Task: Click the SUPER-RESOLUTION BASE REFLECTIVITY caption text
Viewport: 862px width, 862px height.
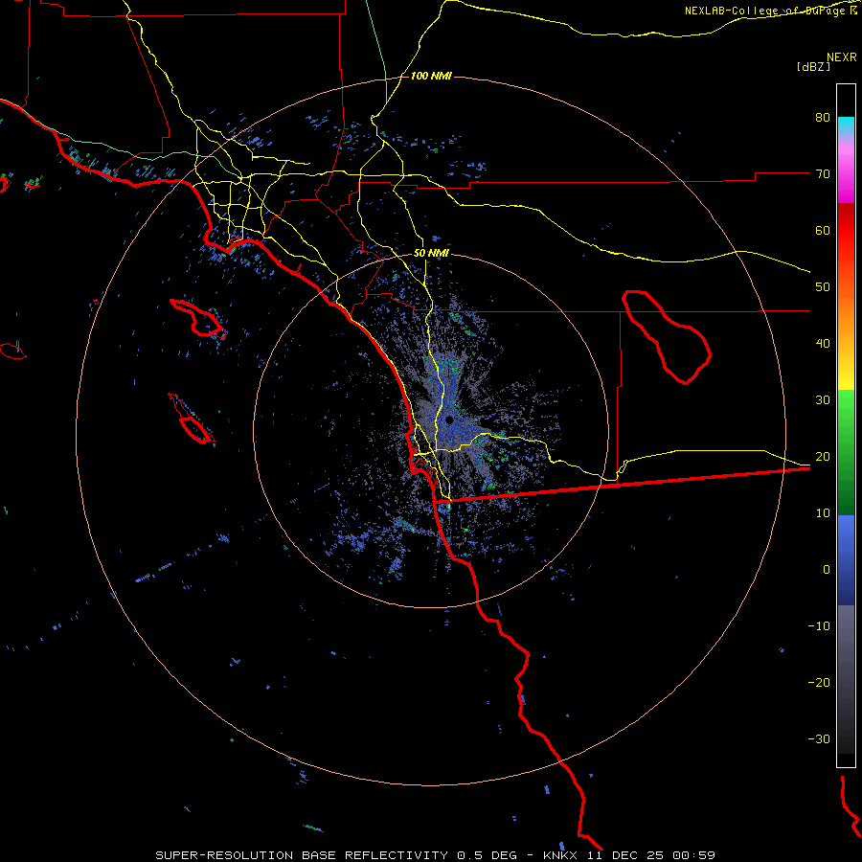Action: (302, 855)
